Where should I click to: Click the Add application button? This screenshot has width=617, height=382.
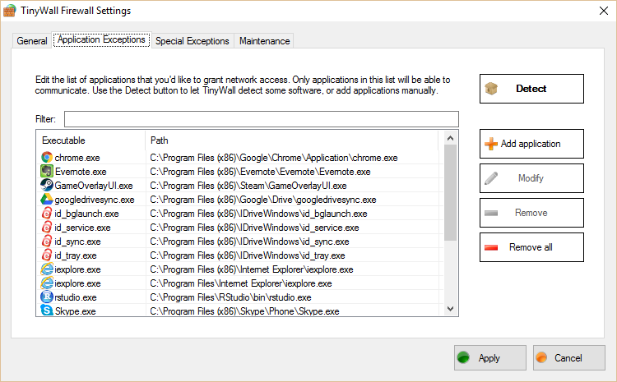tap(531, 144)
